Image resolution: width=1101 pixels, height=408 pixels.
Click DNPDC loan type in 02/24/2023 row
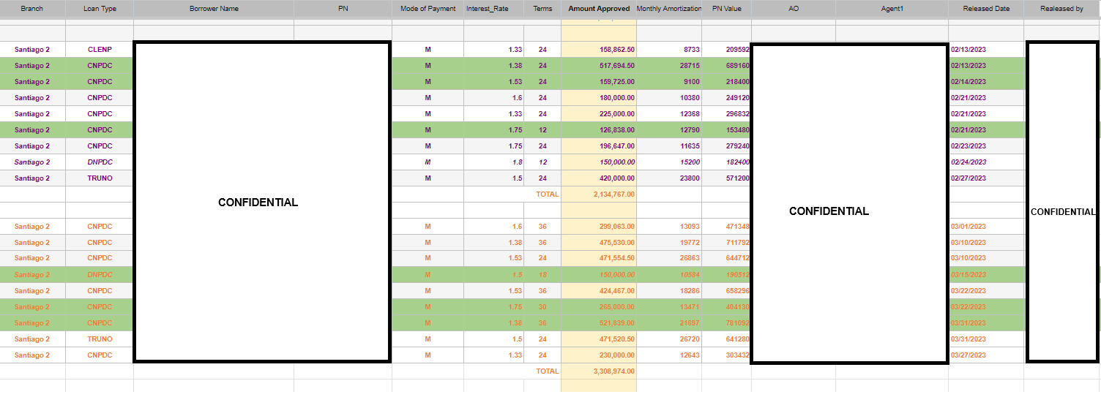(x=100, y=162)
